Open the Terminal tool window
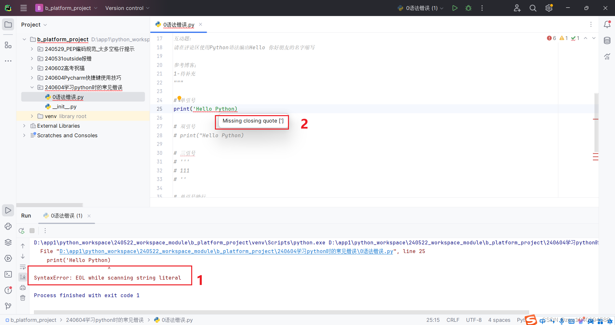 point(8,274)
